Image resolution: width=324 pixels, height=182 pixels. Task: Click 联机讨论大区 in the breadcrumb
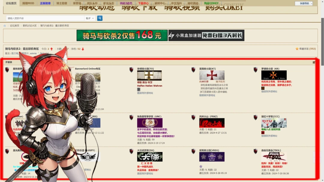29,25
